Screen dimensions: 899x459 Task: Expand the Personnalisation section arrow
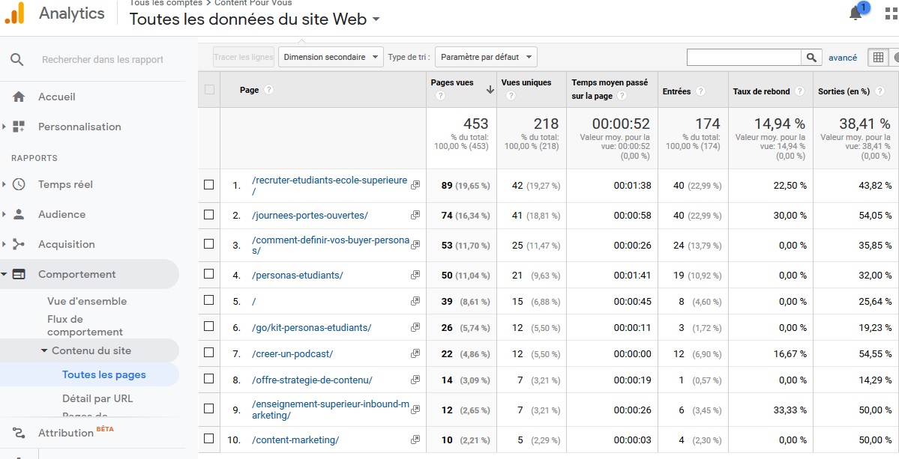[4, 127]
